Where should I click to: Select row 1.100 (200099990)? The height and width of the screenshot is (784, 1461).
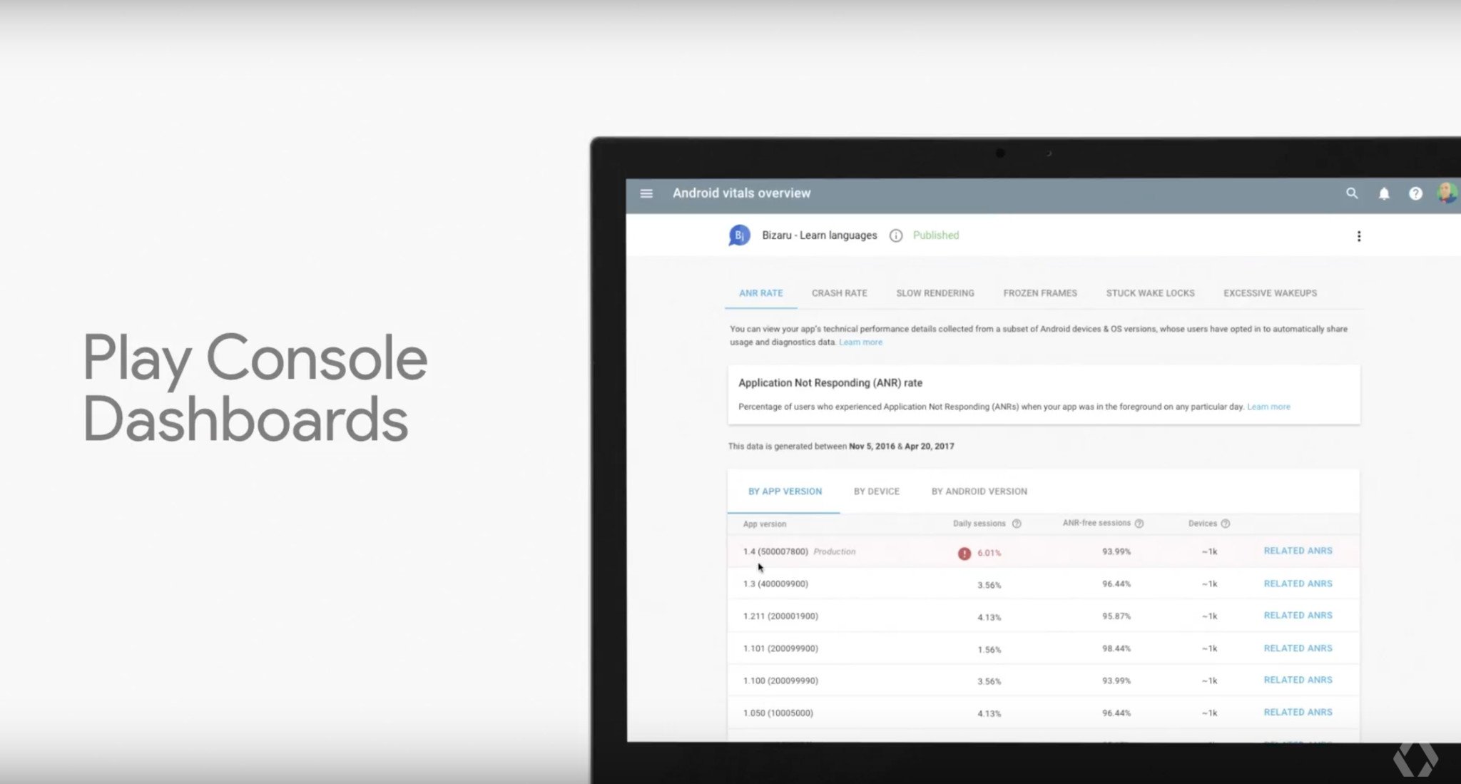tap(1044, 681)
